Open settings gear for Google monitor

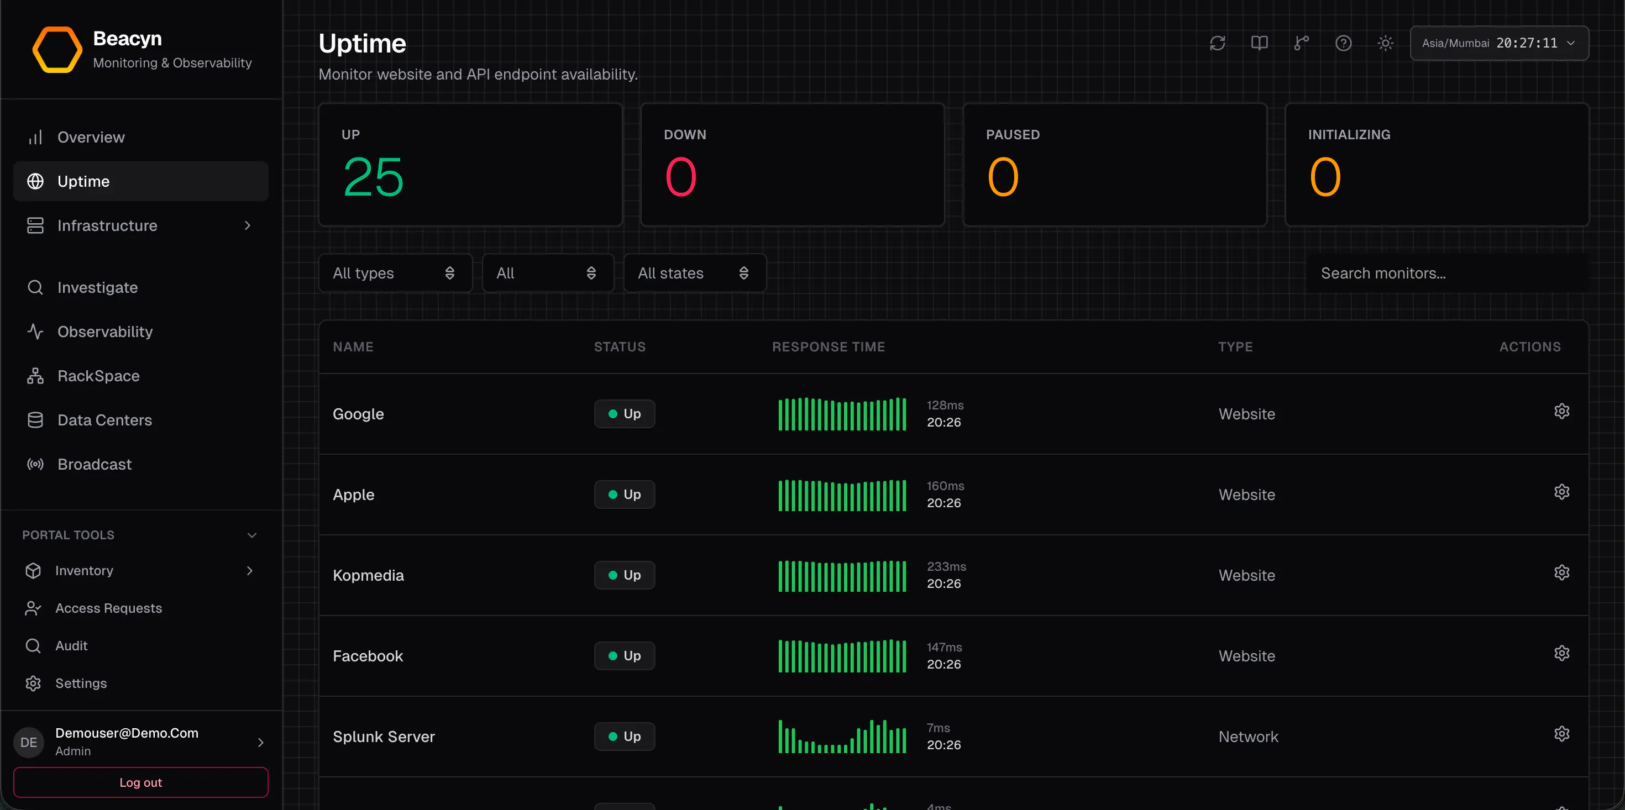1561,411
